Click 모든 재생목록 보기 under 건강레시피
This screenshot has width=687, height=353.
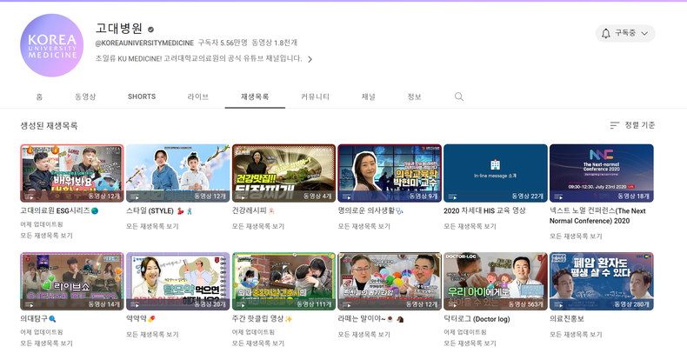point(258,226)
